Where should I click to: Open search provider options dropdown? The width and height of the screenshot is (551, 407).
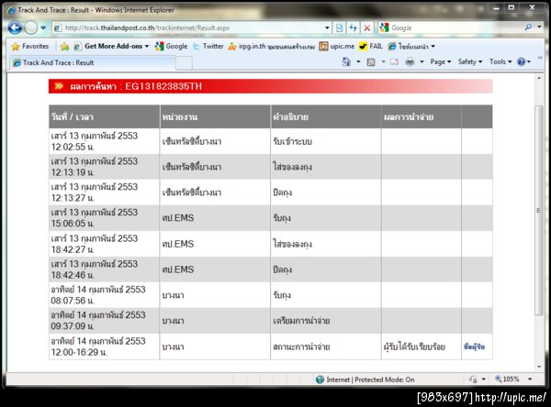coord(539,27)
